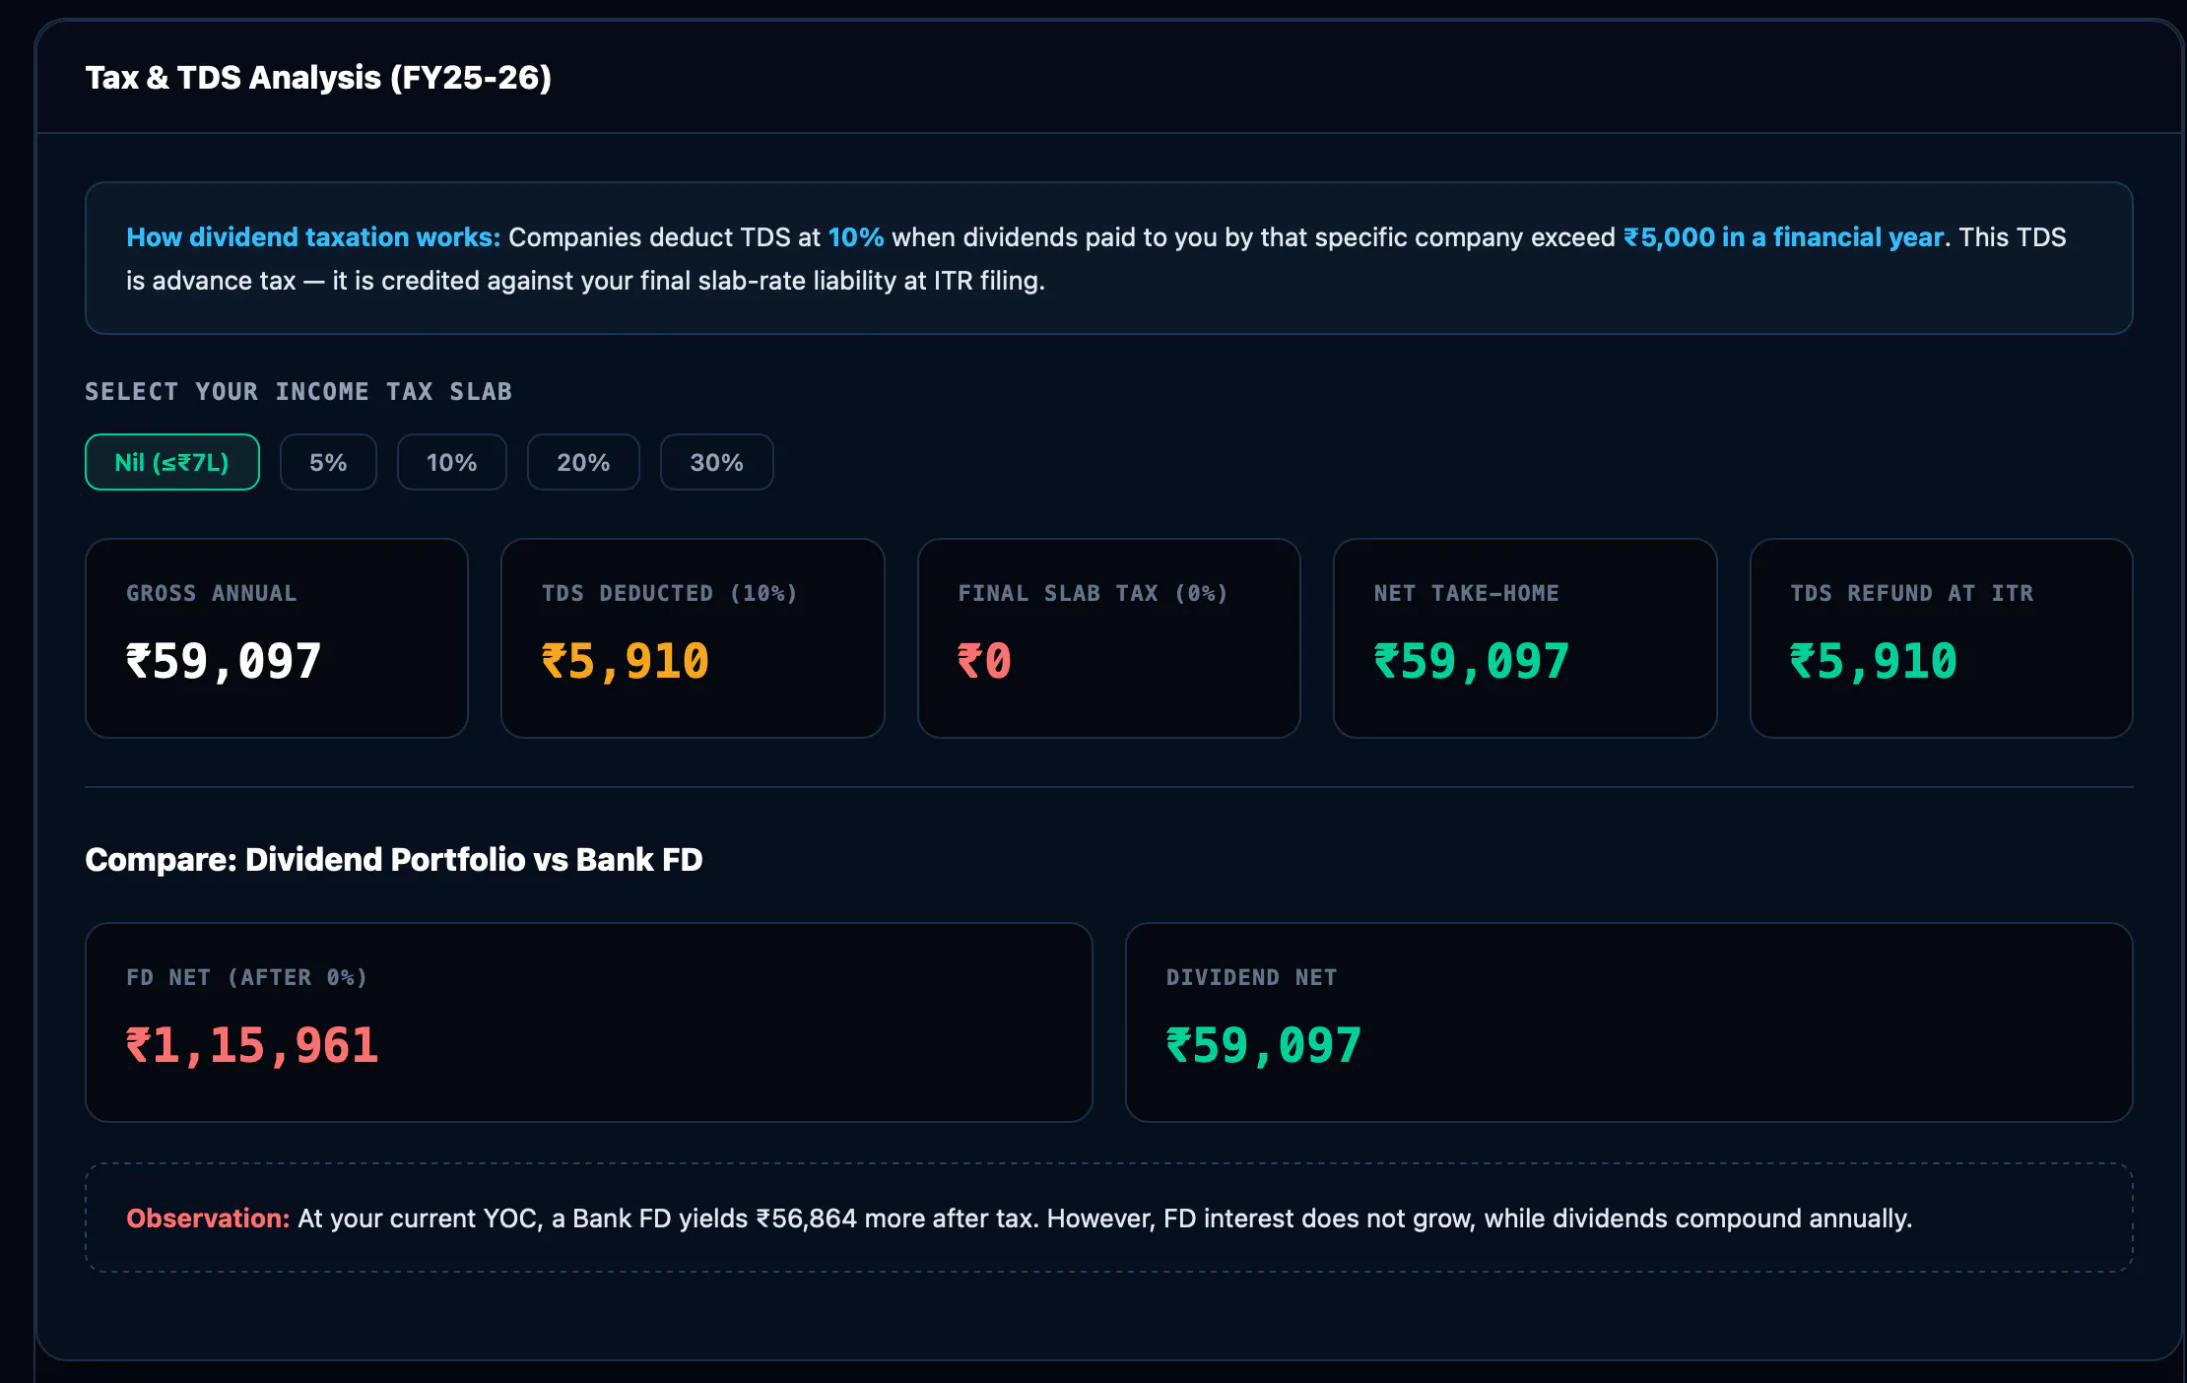Click the 'DIVIDEND NET' card label
Viewport: 2187px width, 1383px height.
pos(1251,977)
